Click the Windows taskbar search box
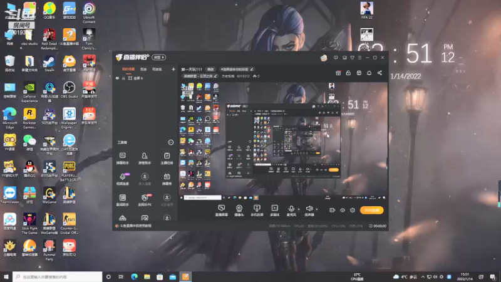The image size is (501, 282). [x=58, y=276]
